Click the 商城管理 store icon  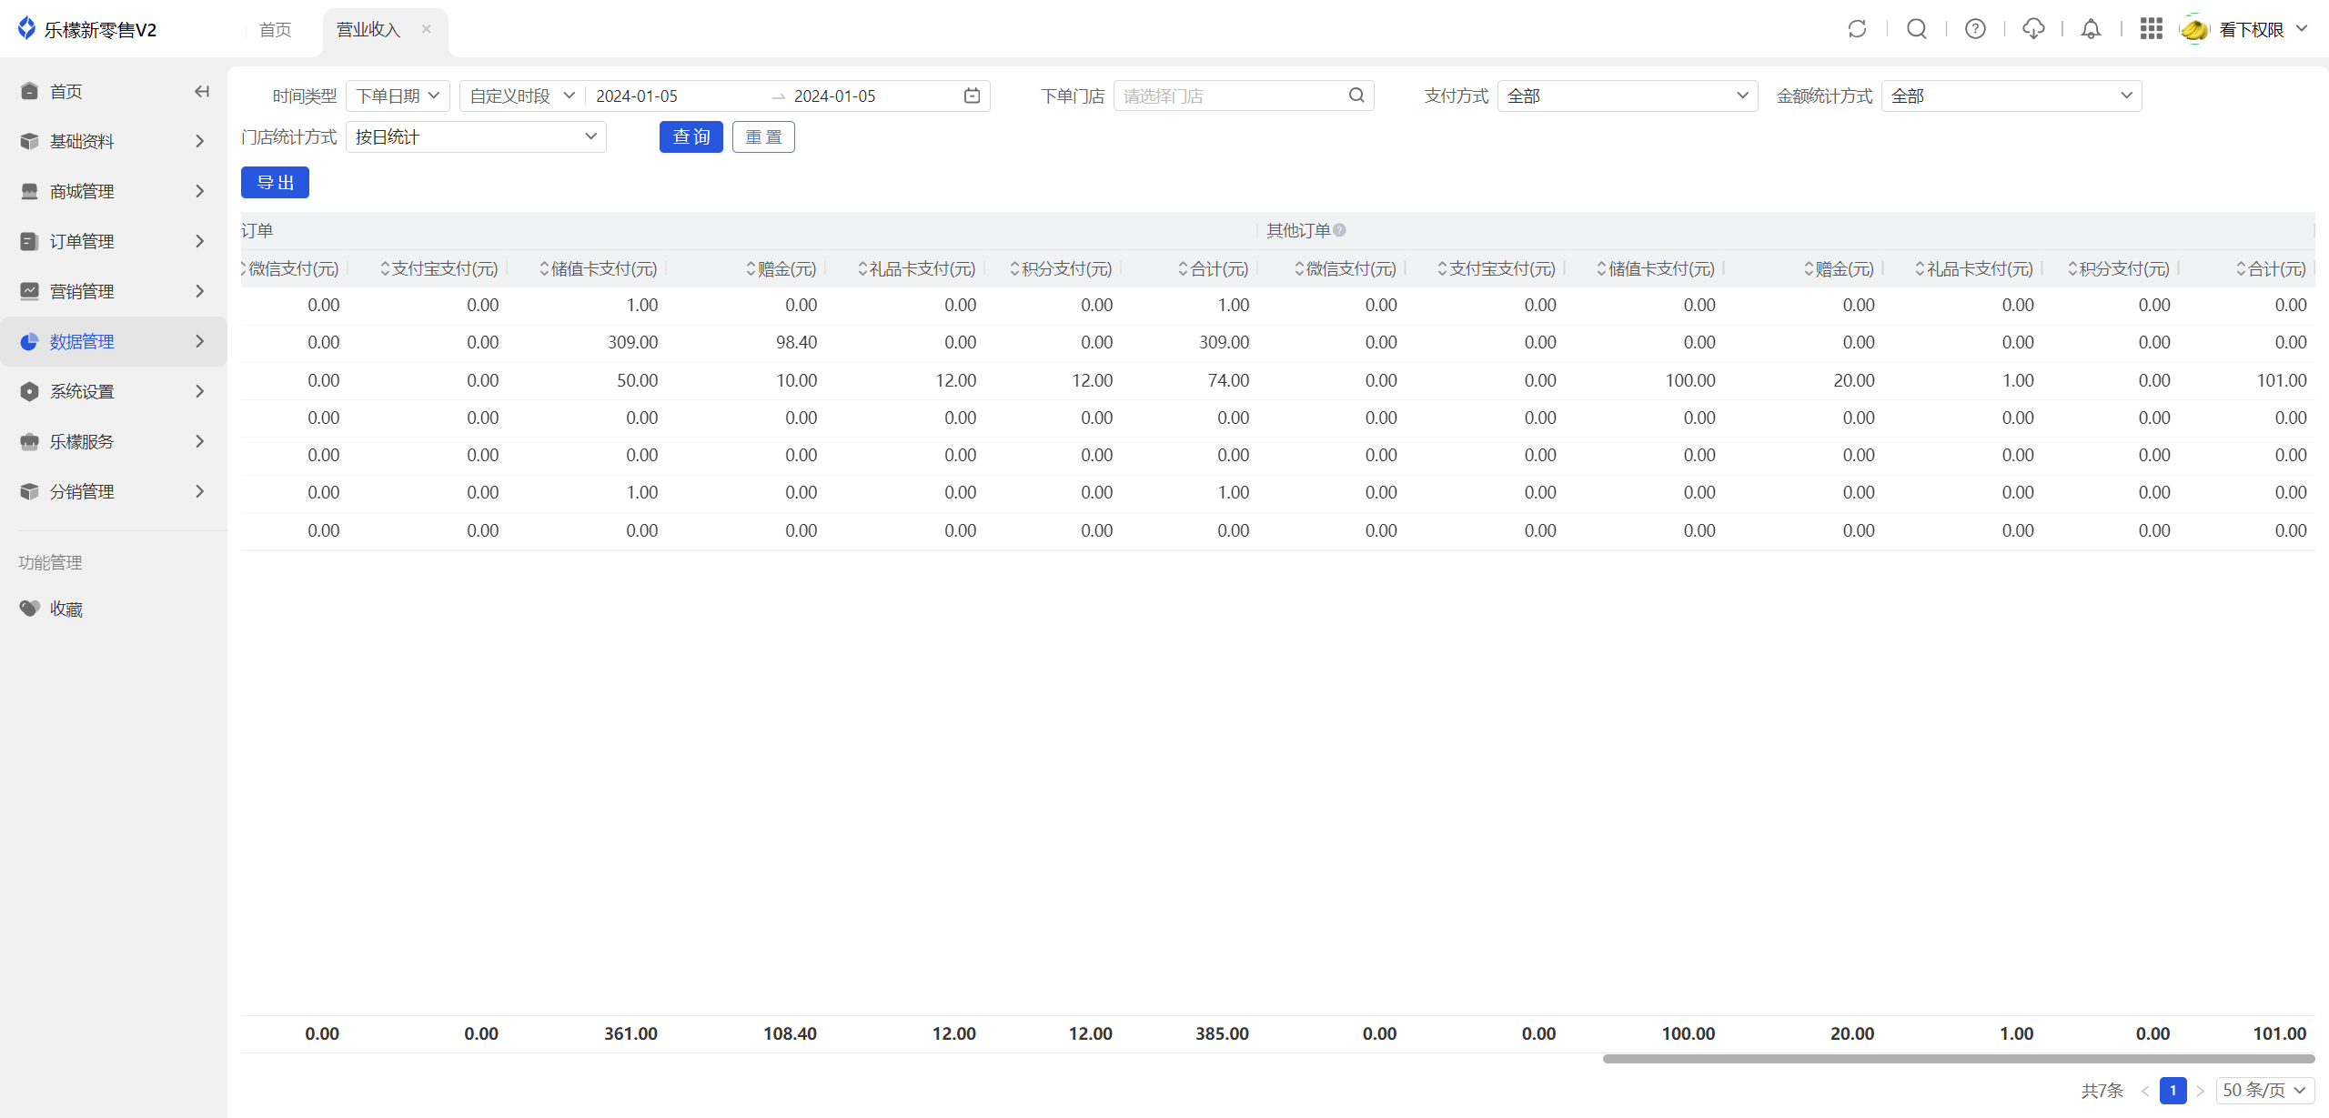pos(29,191)
